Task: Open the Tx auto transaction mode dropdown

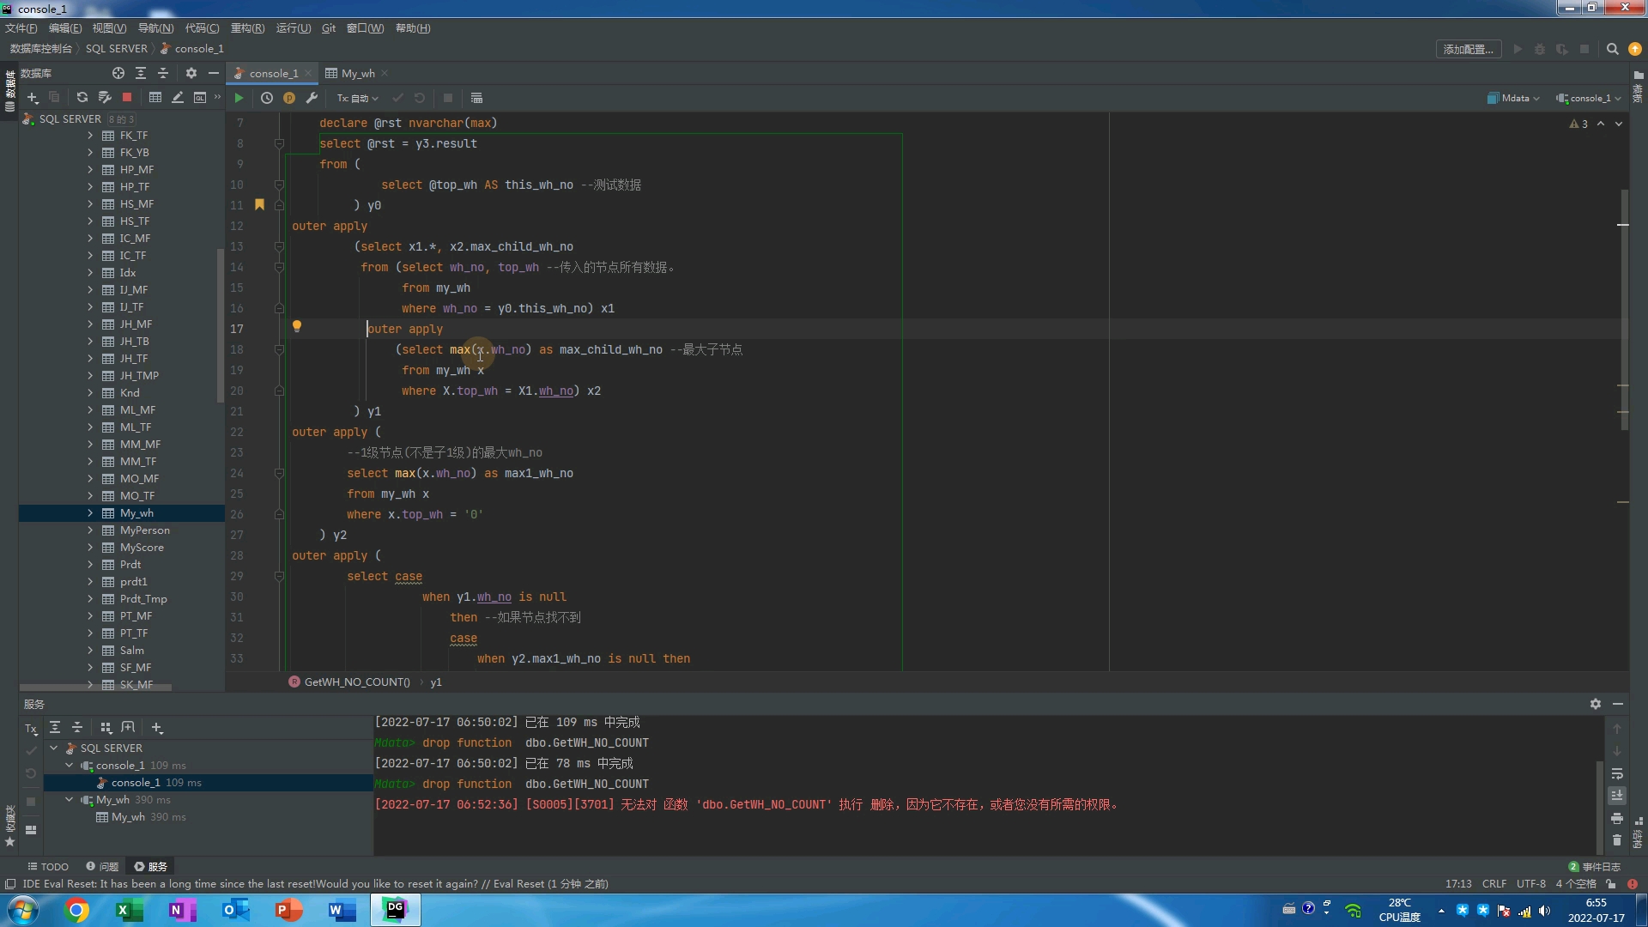Action: pyautogui.click(x=357, y=98)
